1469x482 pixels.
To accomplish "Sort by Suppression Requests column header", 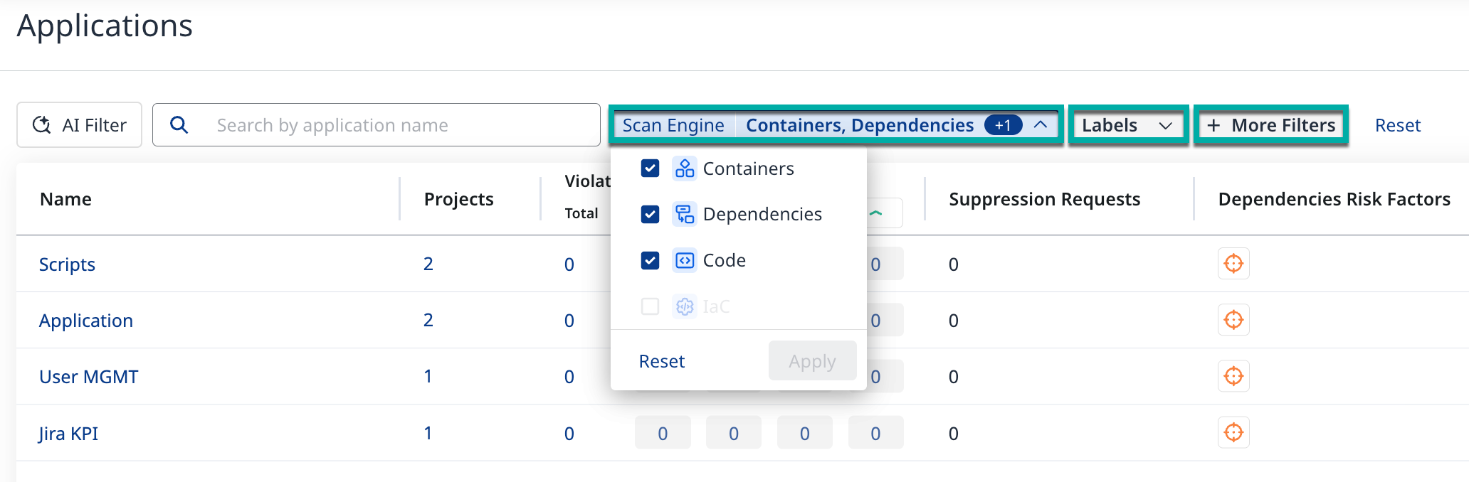I will pyautogui.click(x=1044, y=199).
